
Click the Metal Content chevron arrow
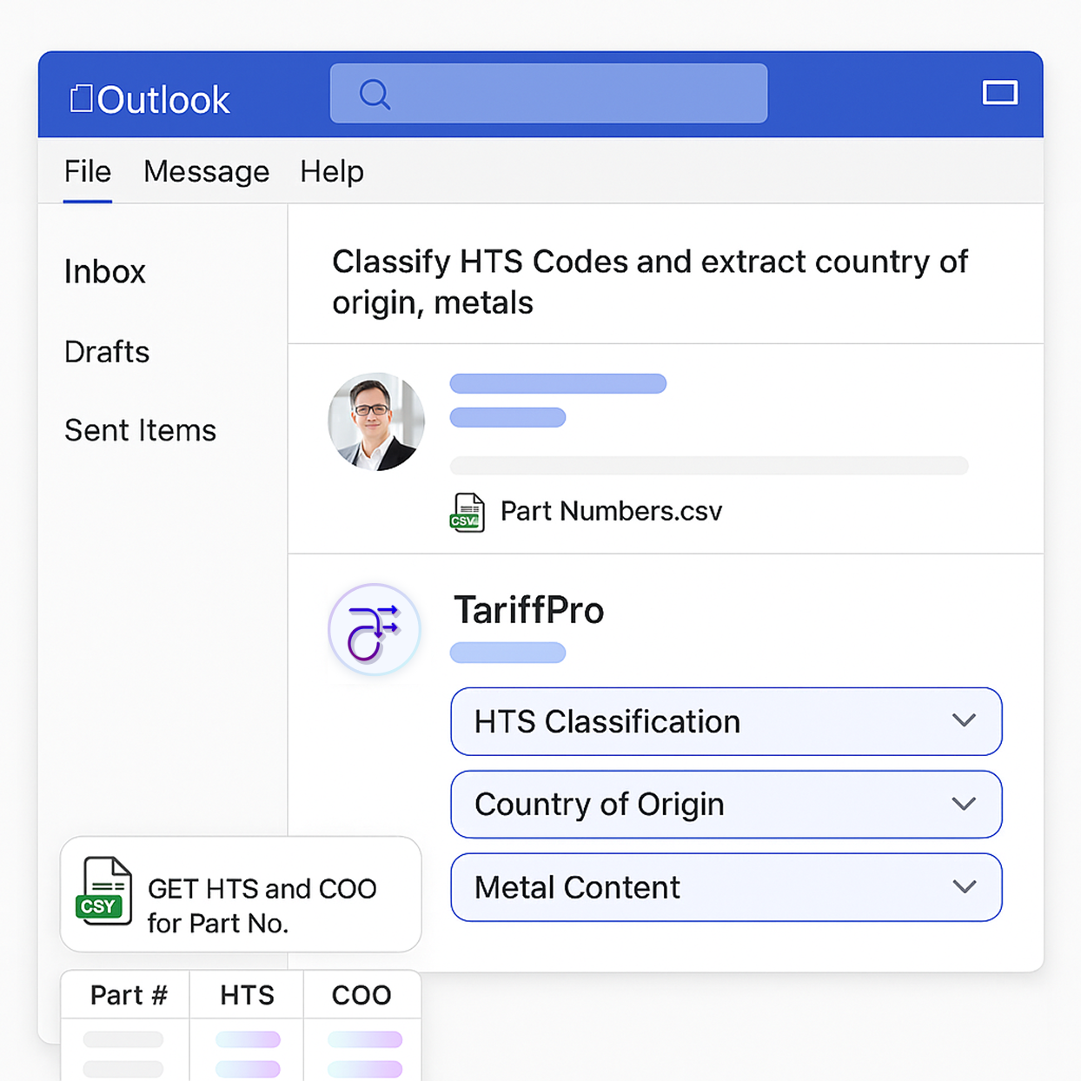point(964,886)
